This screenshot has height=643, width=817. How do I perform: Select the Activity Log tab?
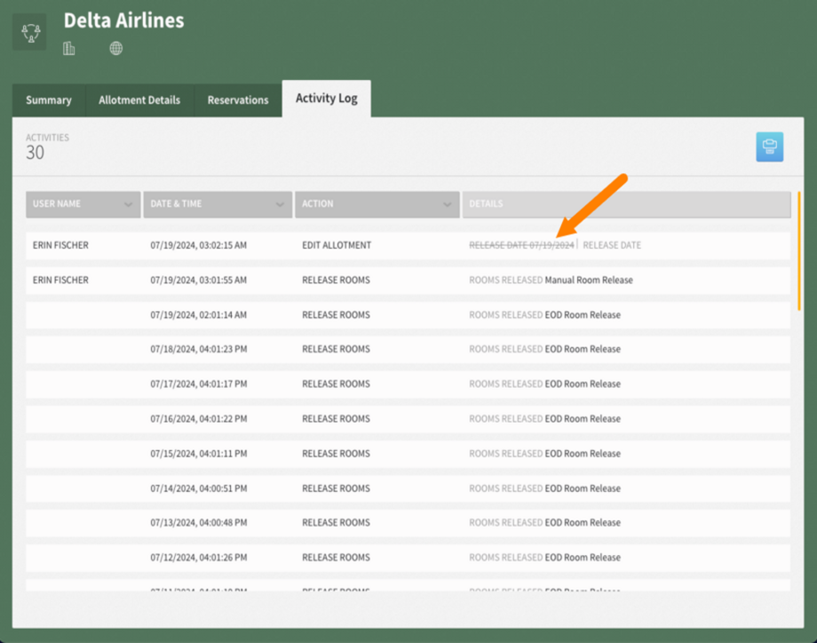(327, 99)
